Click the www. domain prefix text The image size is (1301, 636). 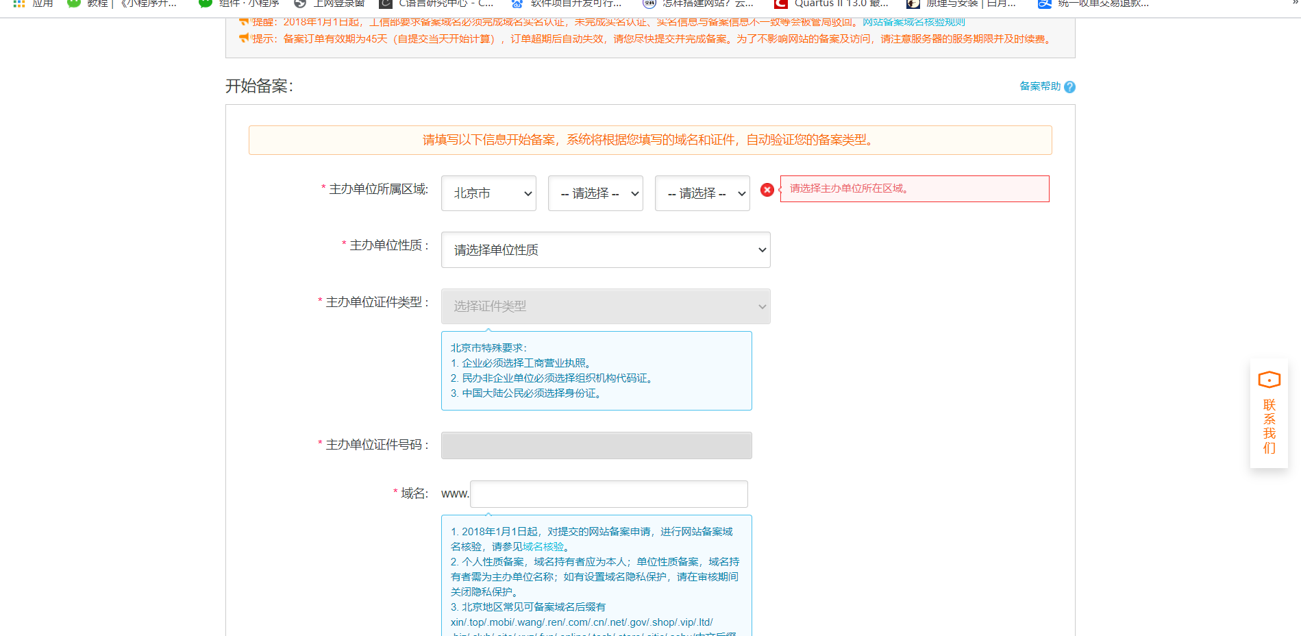(455, 494)
